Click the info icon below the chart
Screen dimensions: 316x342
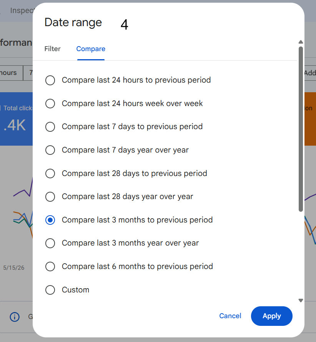point(15,317)
